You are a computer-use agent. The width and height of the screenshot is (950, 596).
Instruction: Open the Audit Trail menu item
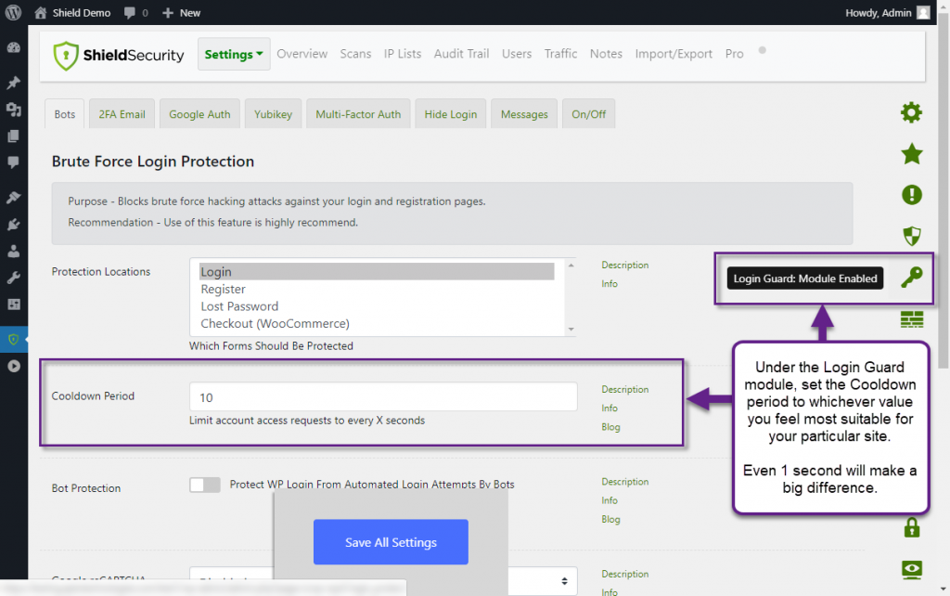tap(461, 53)
